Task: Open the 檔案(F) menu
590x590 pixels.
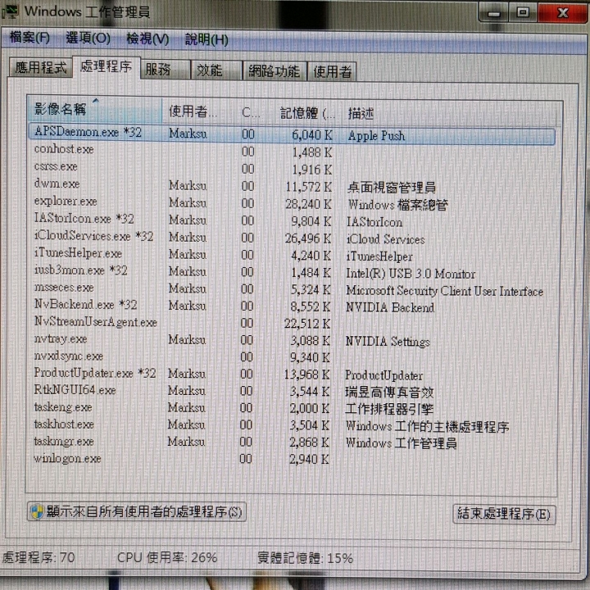Action: [x=29, y=38]
